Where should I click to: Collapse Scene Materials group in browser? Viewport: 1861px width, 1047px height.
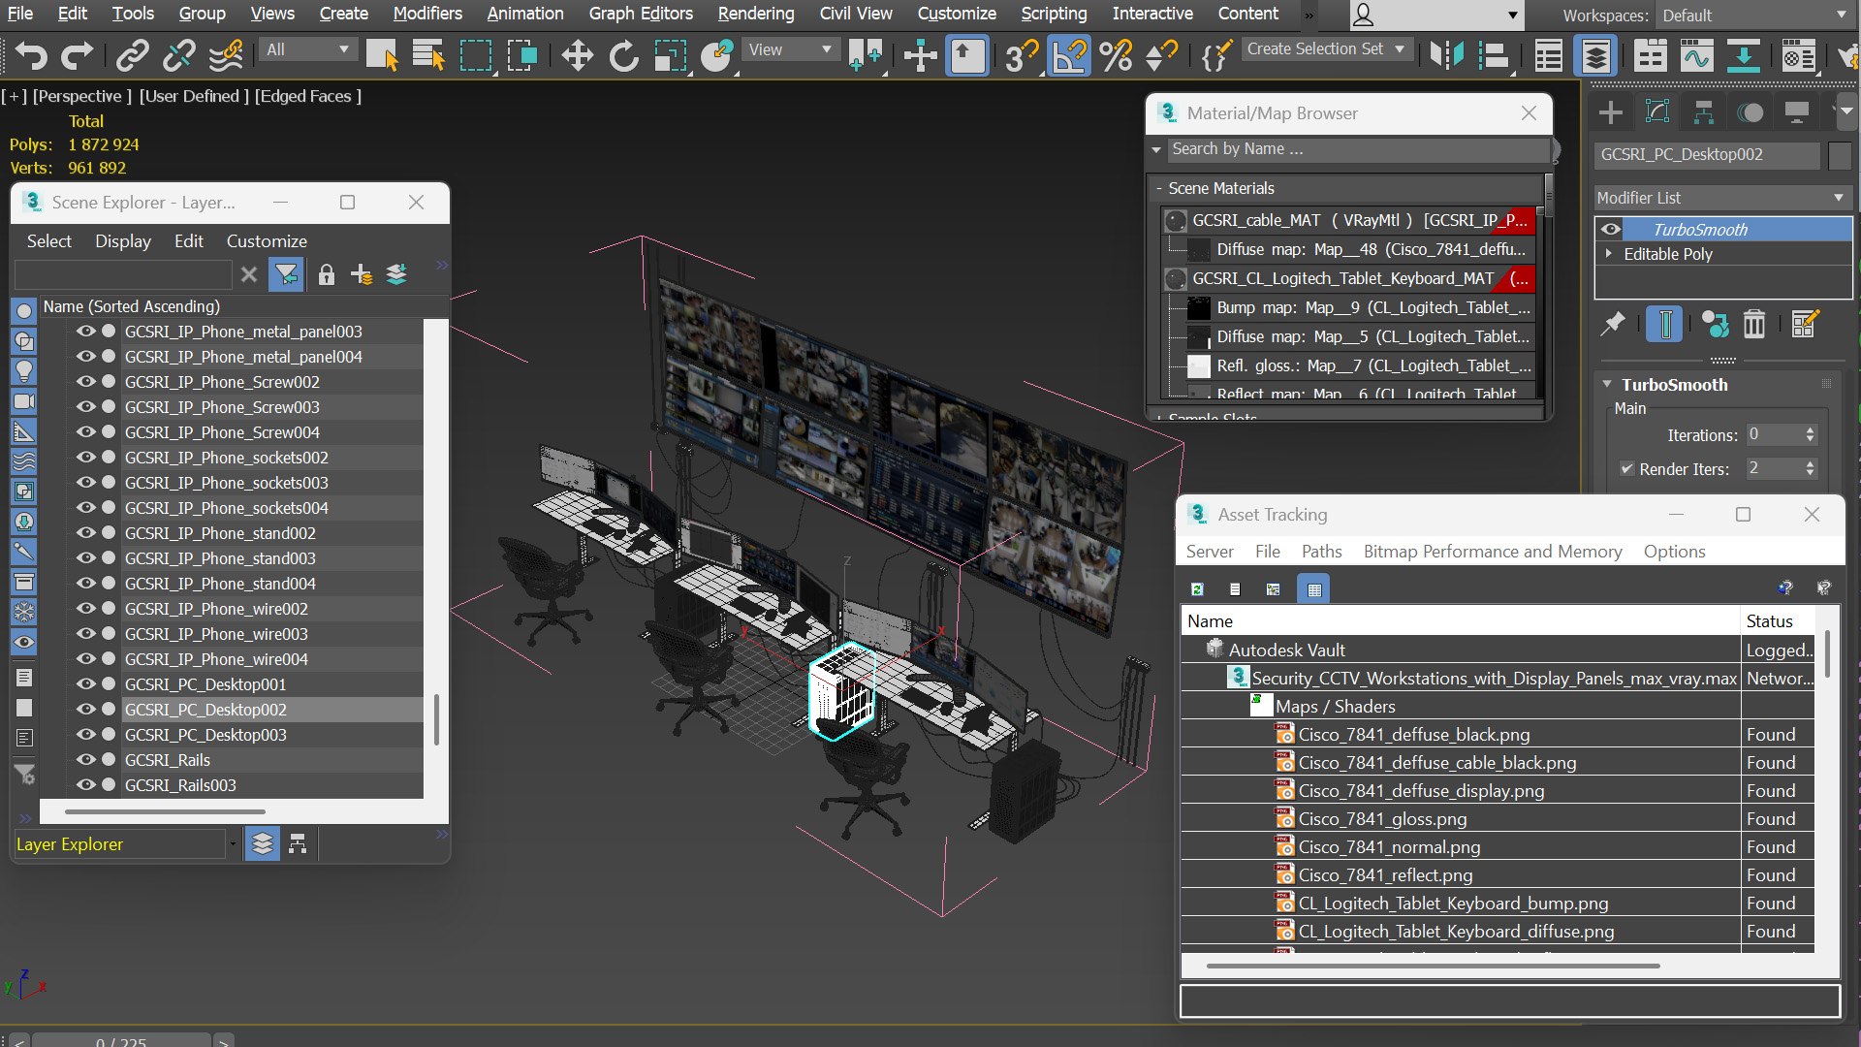coord(1158,188)
